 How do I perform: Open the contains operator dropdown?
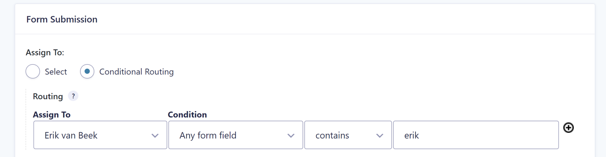(x=348, y=135)
